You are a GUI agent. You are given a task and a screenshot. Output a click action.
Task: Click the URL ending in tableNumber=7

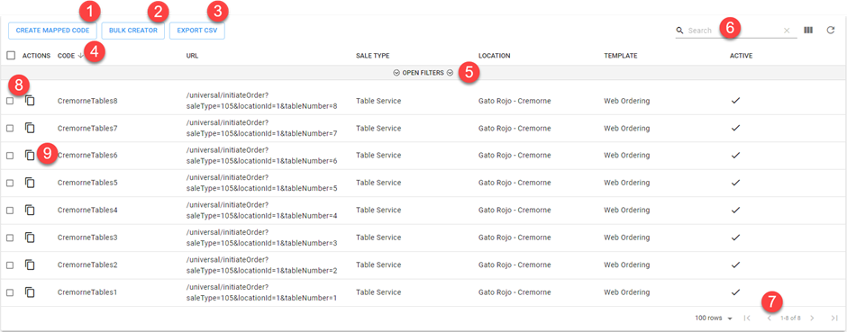(x=261, y=129)
